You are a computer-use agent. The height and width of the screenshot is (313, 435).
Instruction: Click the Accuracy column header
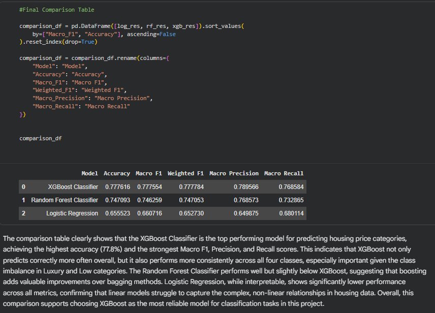(x=117, y=173)
